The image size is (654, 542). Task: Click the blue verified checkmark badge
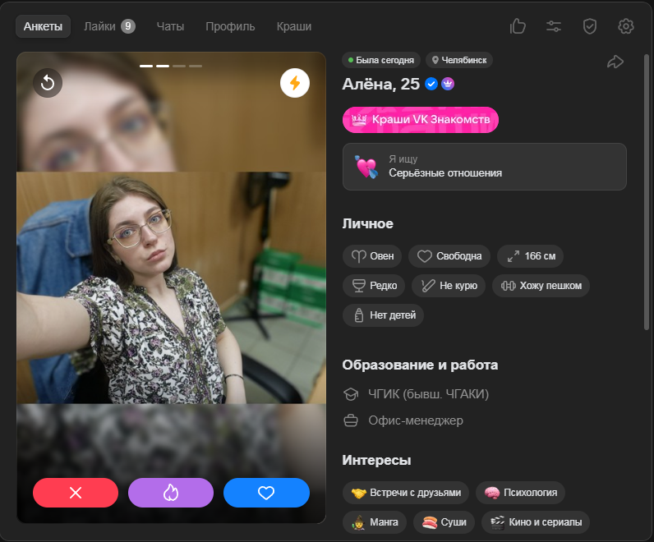click(431, 85)
